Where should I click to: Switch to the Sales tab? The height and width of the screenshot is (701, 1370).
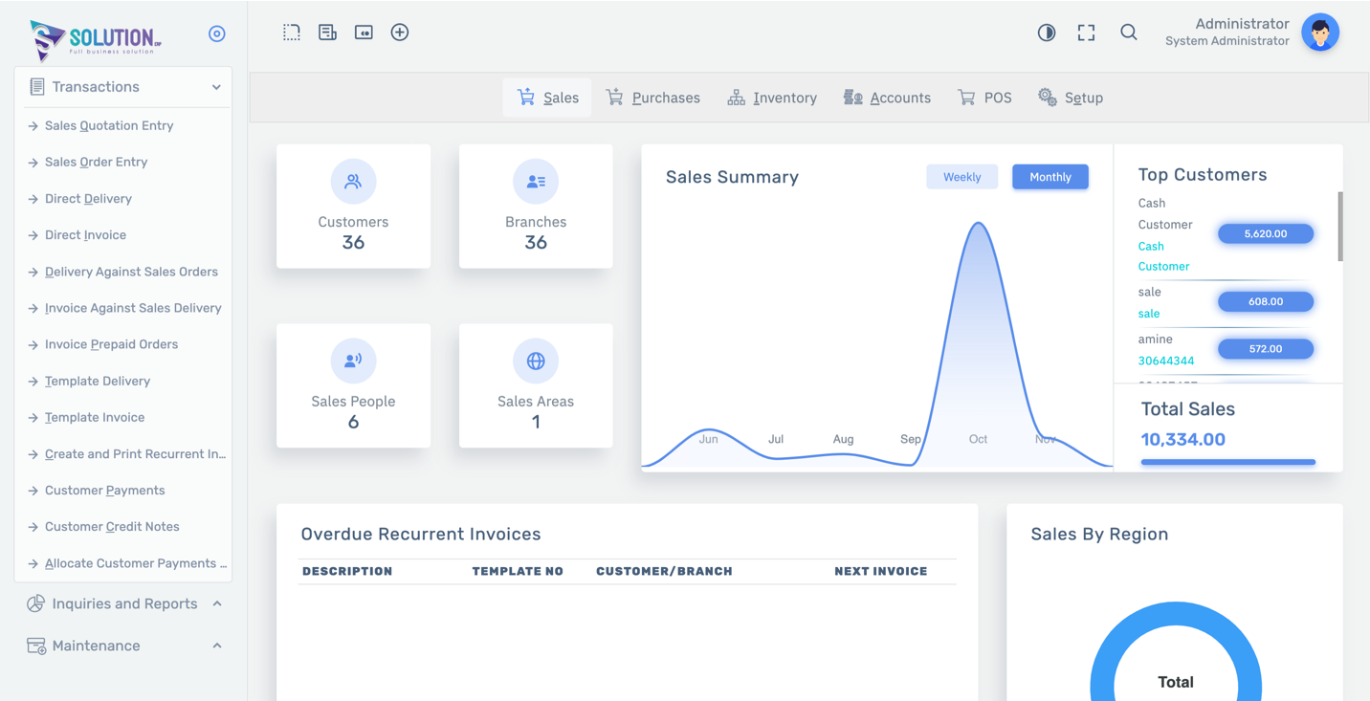point(547,98)
